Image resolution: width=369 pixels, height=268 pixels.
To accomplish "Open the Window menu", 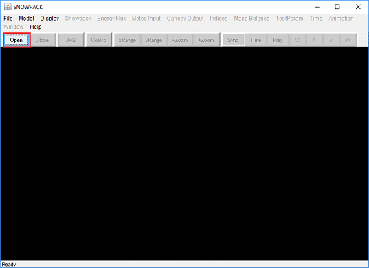I will (x=14, y=27).
